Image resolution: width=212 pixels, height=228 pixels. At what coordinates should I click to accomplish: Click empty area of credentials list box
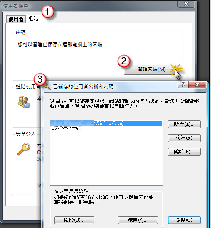pos(106,158)
